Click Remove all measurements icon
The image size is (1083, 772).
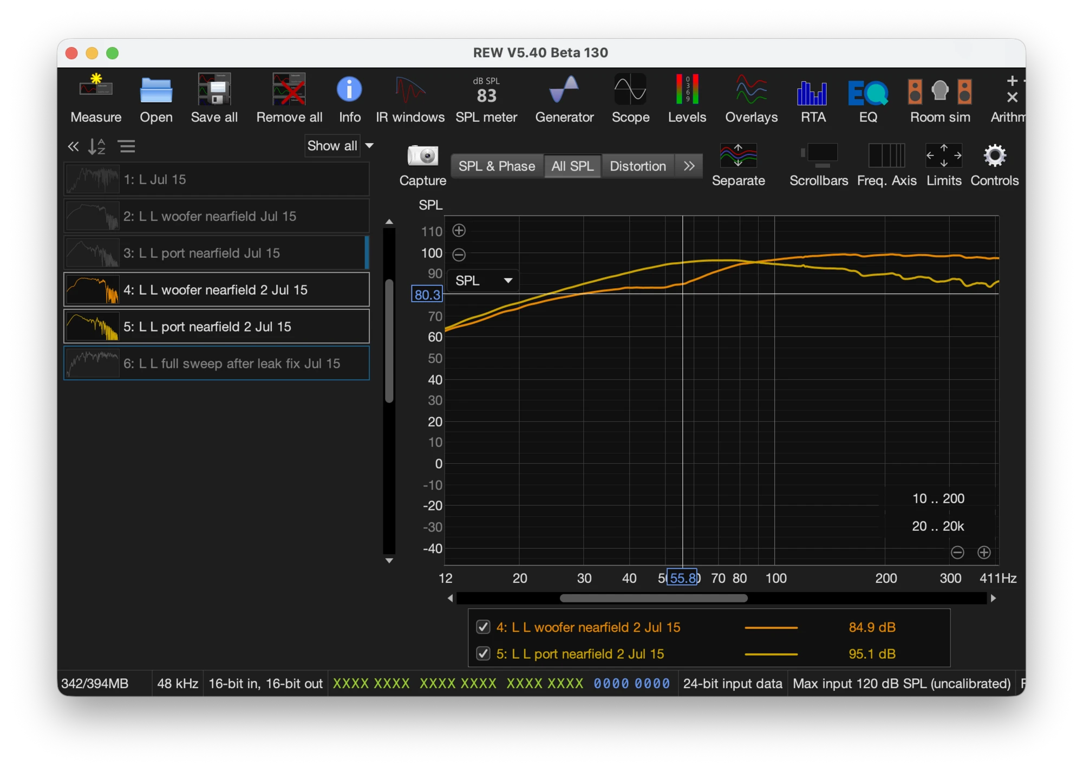(x=289, y=98)
